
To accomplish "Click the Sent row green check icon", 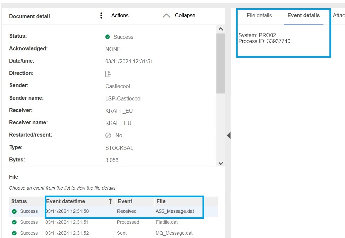I will [14, 233].
